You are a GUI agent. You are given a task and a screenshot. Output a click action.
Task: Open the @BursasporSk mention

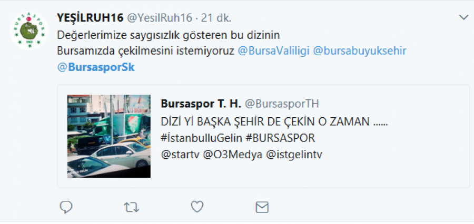pyautogui.click(x=96, y=67)
